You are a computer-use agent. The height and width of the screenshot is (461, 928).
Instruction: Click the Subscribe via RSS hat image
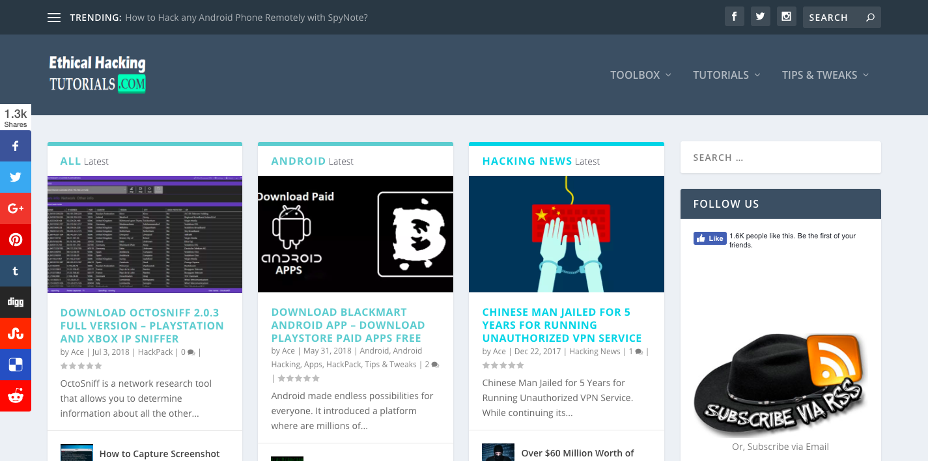tap(780, 384)
